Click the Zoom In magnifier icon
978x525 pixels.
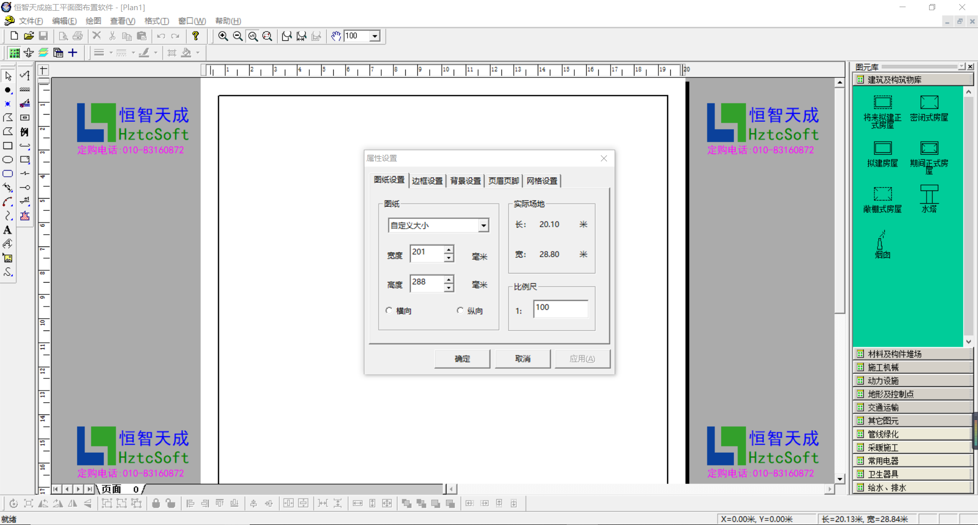(223, 36)
